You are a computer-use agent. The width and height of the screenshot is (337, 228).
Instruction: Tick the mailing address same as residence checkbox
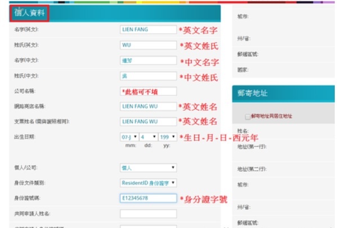click(x=248, y=117)
